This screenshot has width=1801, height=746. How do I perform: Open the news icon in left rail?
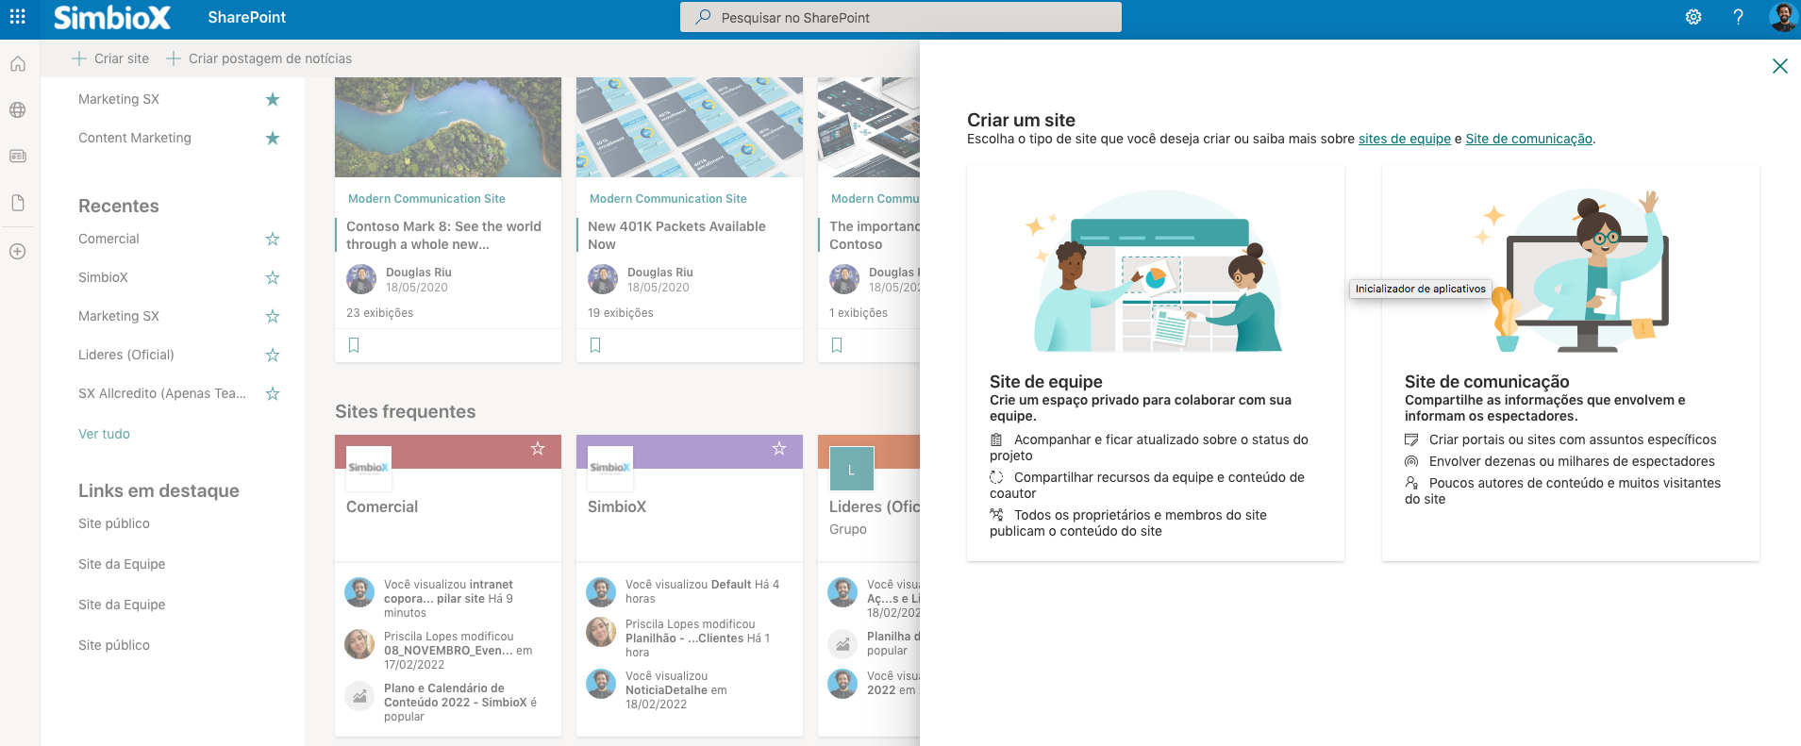click(18, 156)
